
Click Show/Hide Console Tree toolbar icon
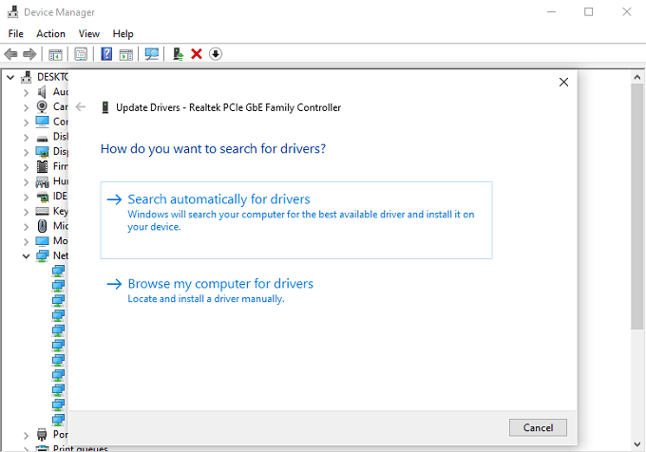(x=55, y=54)
